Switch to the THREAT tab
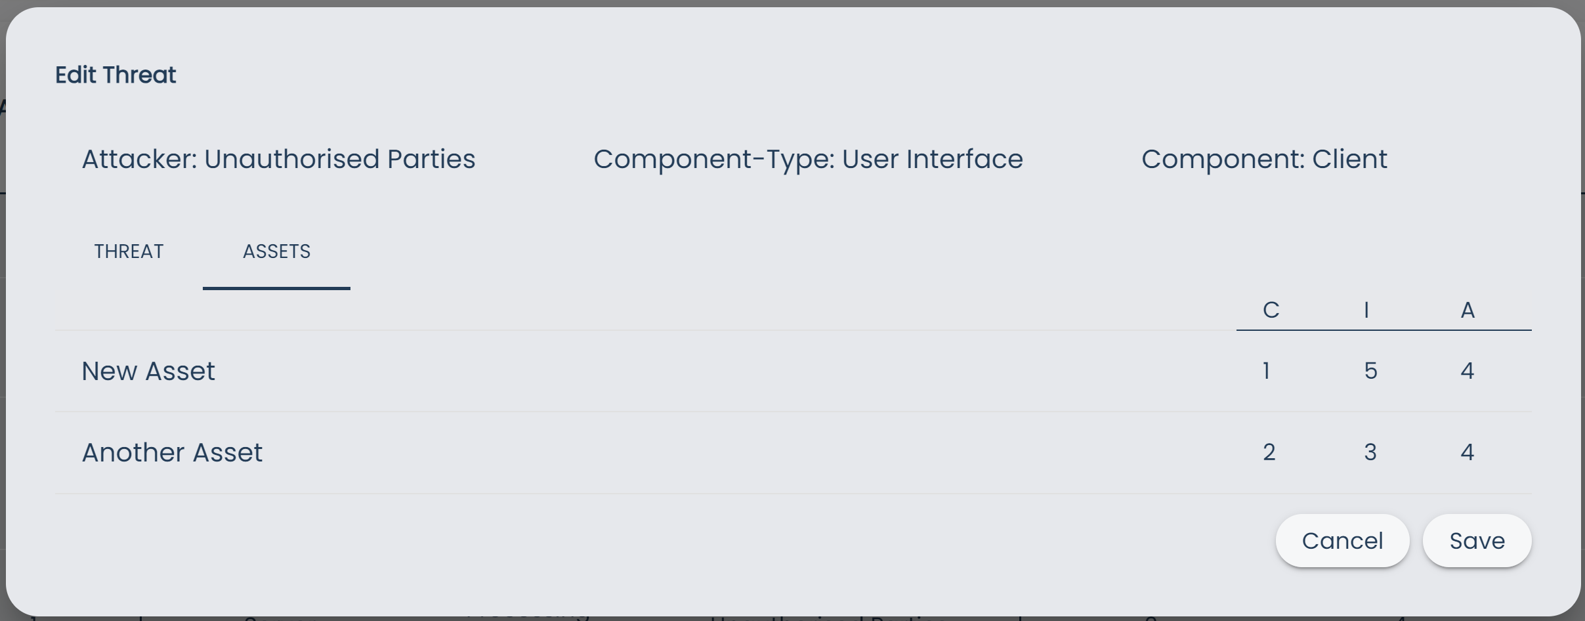This screenshot has width=1585, height=621. (x=129, y=251)
